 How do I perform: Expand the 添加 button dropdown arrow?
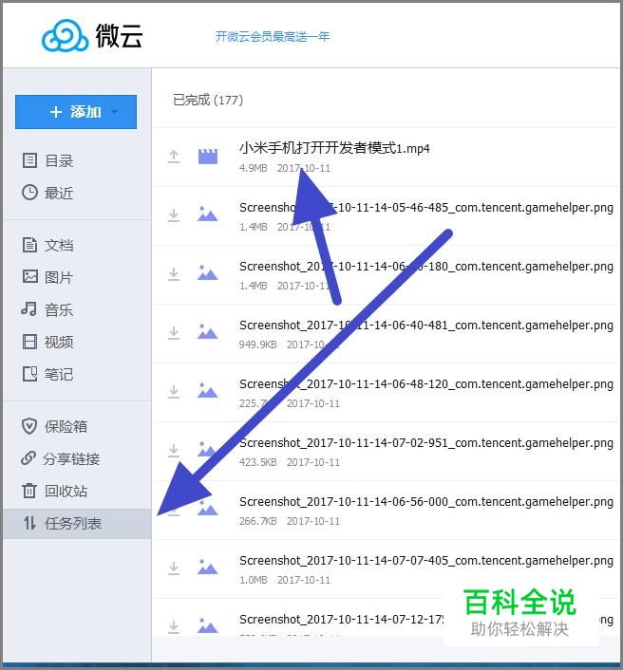pyautogui.click(x=114, y=112)
